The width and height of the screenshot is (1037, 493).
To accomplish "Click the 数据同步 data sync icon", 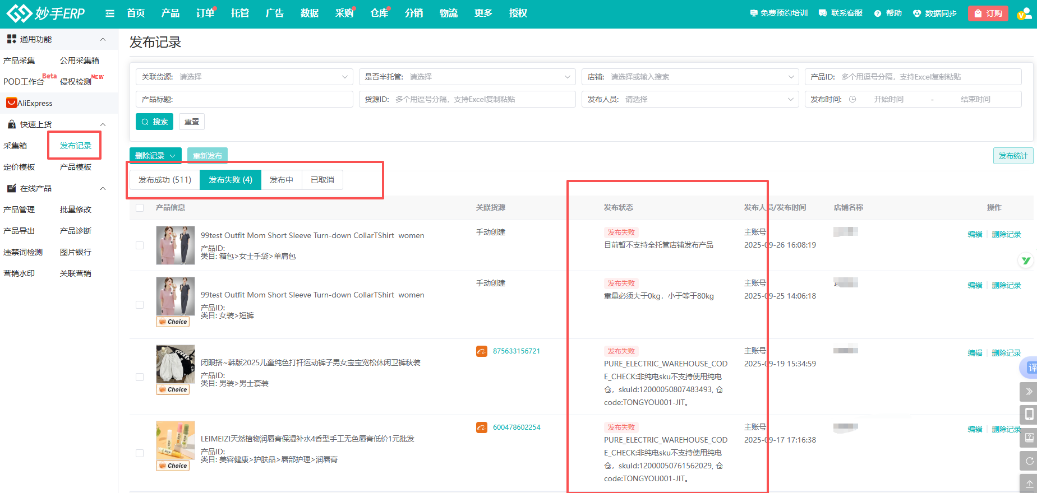I will (x=917, y=13).
